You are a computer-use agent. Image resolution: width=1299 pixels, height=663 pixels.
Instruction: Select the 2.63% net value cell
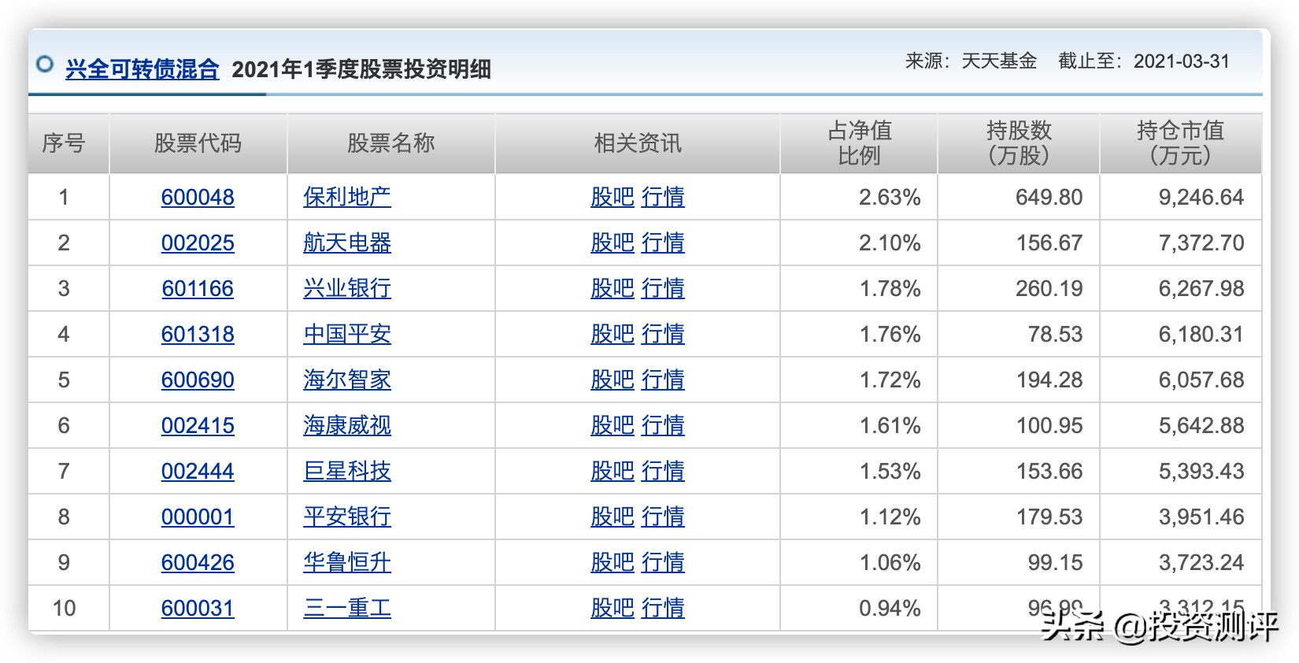click(859, 197)
